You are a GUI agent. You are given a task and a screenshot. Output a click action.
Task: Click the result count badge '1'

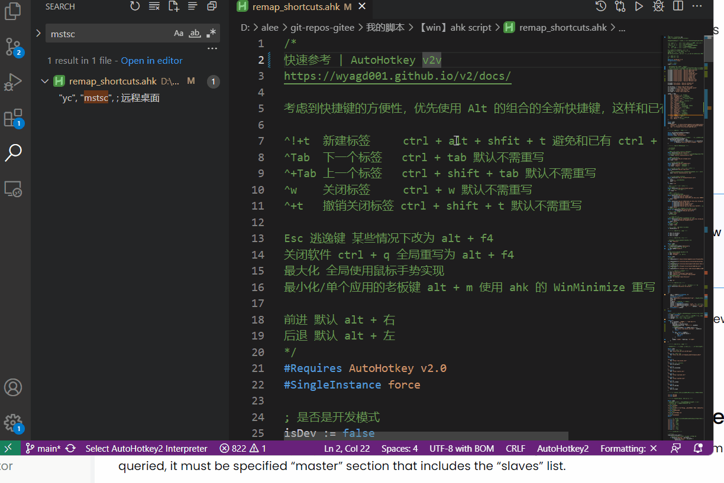pyautogui.click(x=214, y=81)
